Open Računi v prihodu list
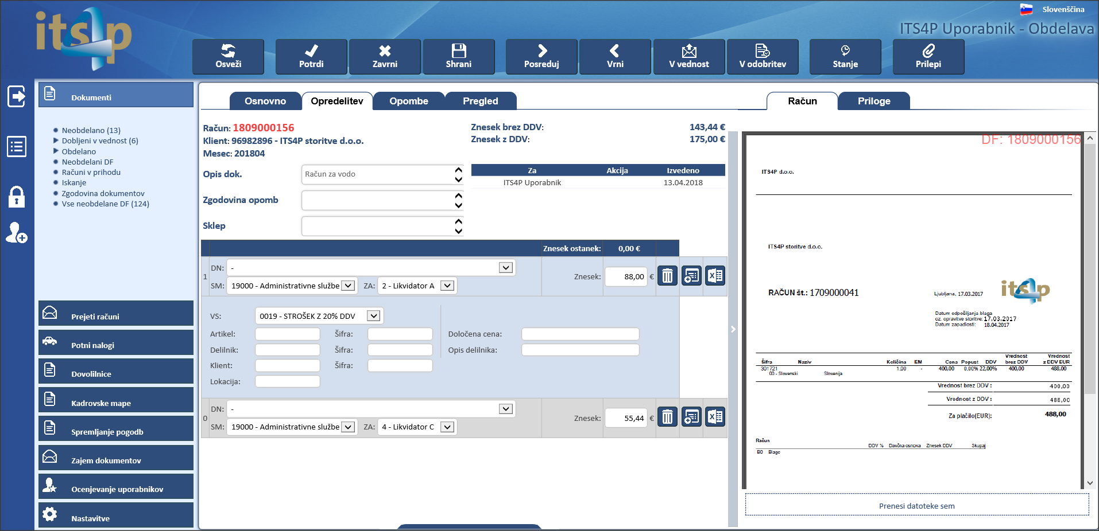 click(x=91, y=172)
